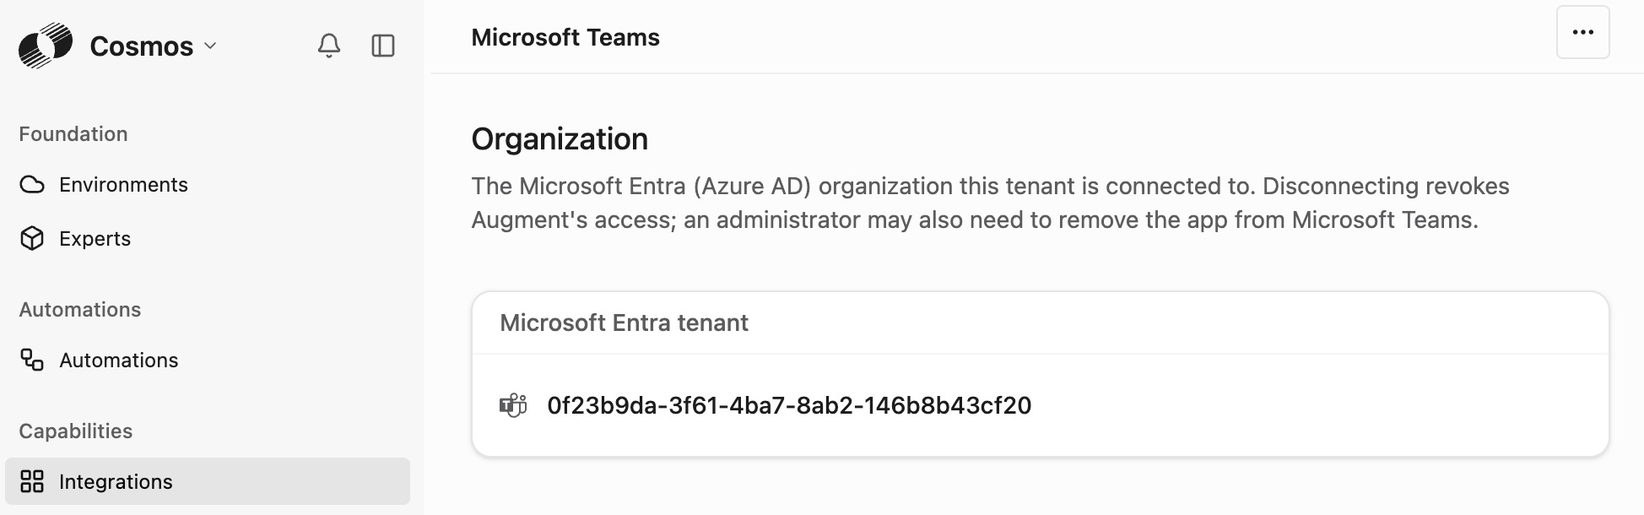Click the Cosmos workspace name
This screenshot has height=515, width=1644.
pos(142,46)
